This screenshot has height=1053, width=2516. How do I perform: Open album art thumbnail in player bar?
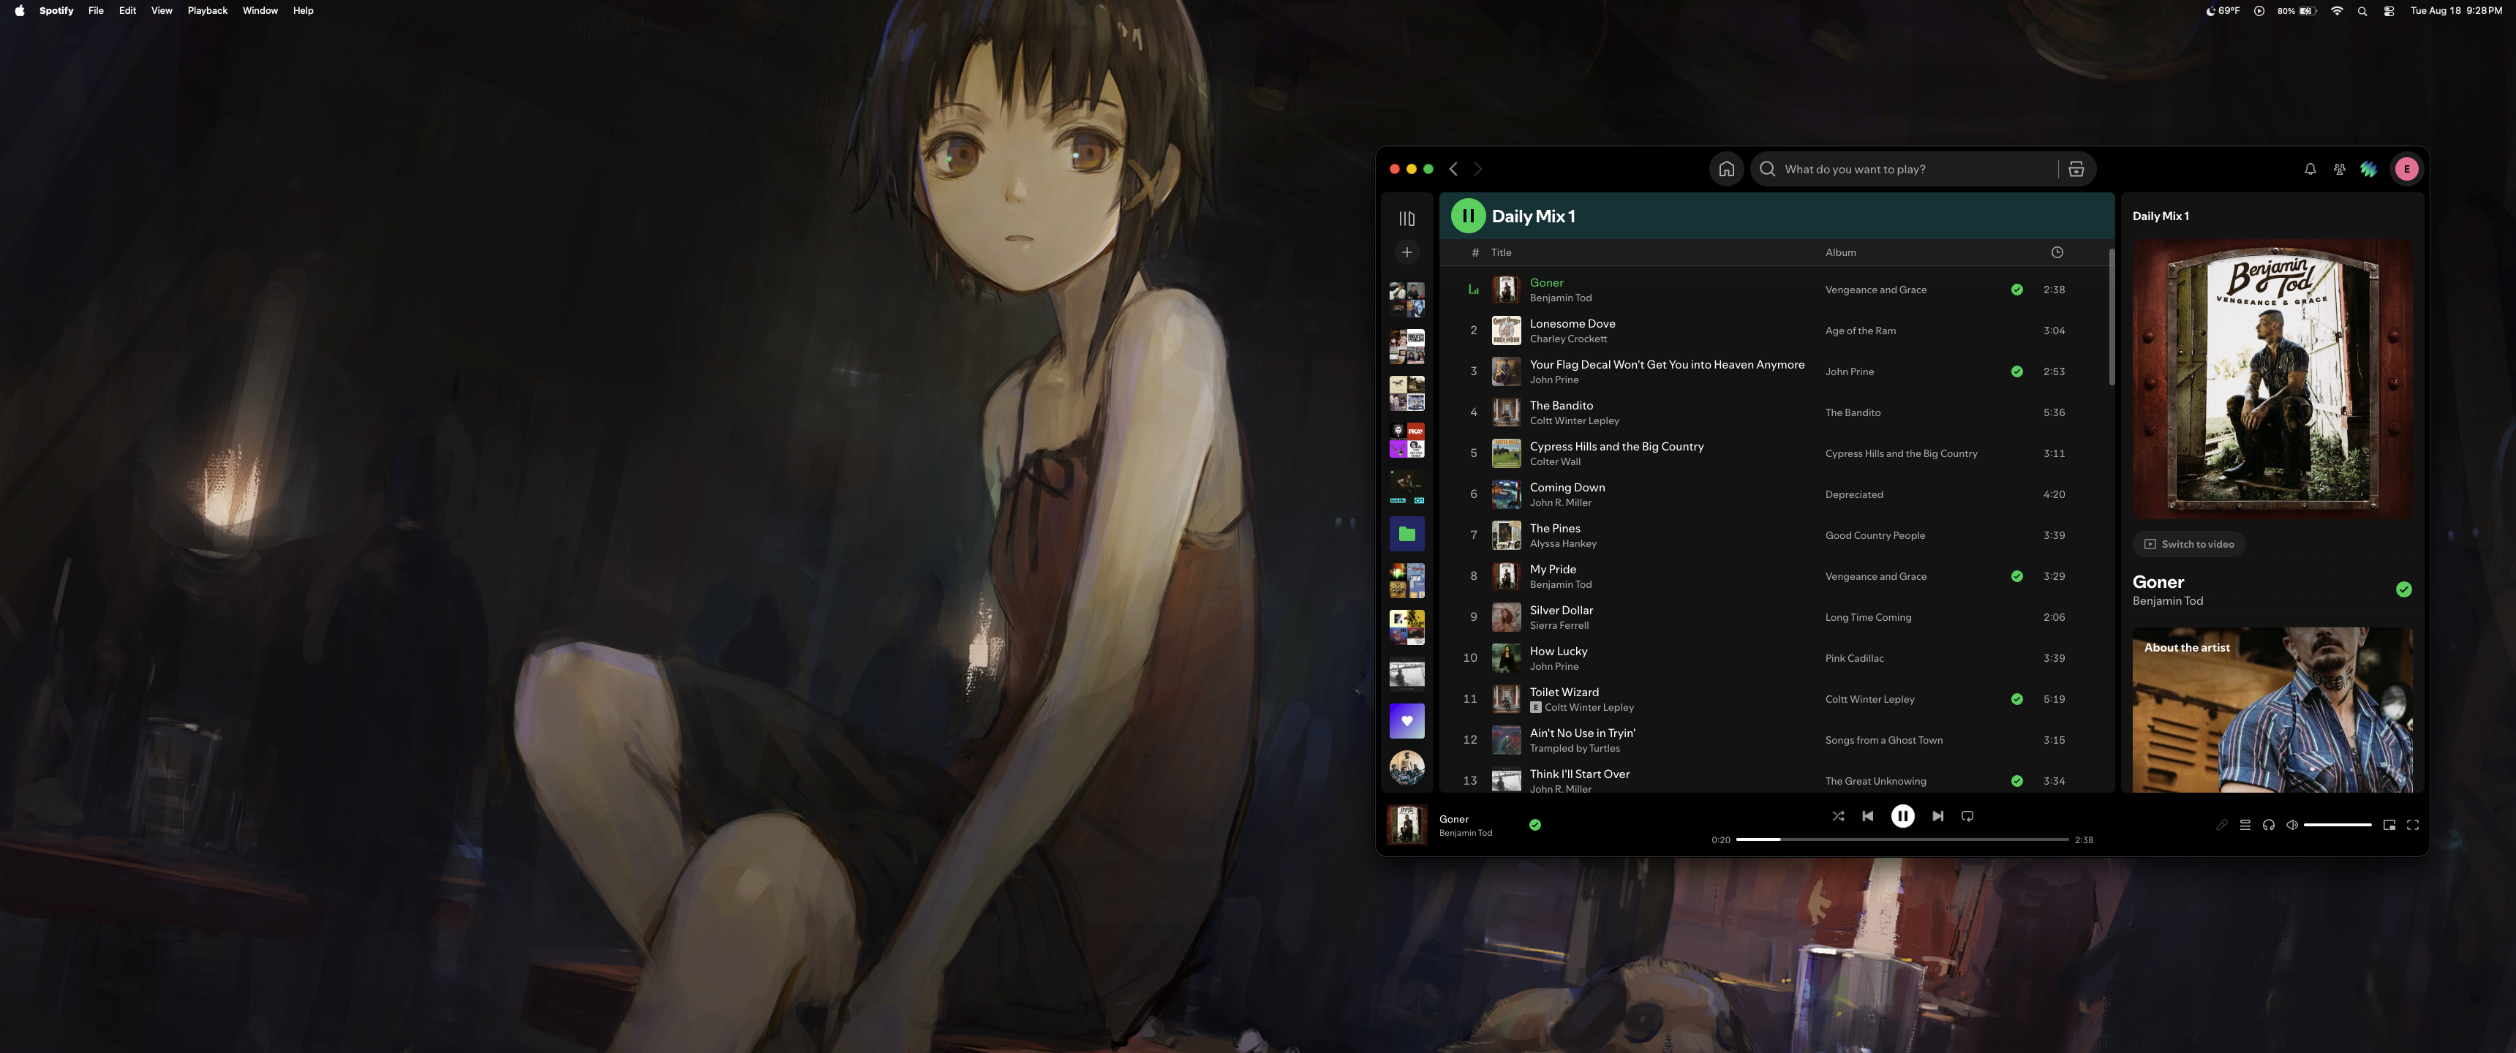point(1406,824)
